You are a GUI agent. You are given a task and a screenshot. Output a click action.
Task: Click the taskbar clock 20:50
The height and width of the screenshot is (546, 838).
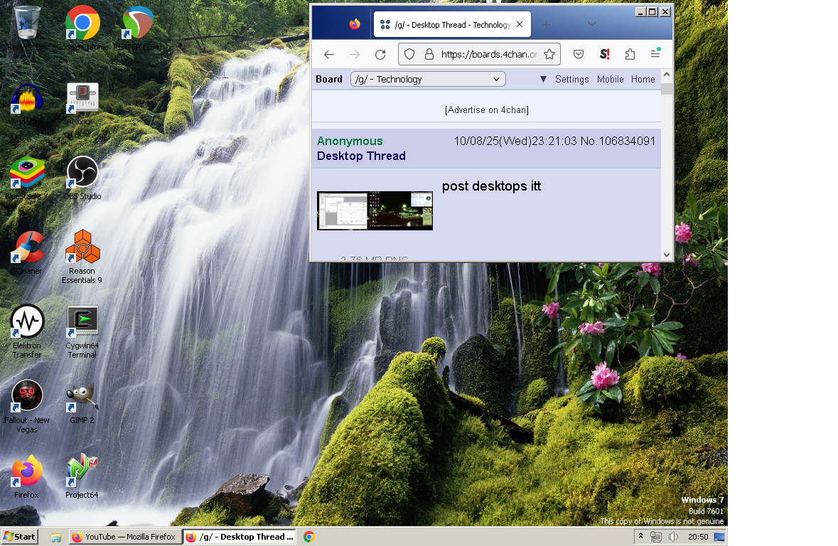(698, 536)
